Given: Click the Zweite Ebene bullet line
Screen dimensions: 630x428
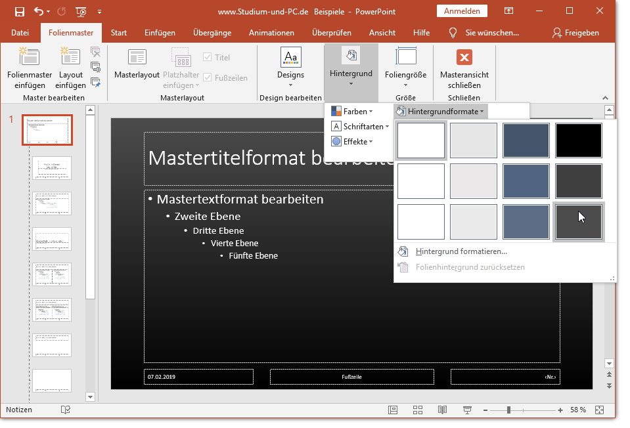Looking at the screenshot, I should (x=208, y=217).
